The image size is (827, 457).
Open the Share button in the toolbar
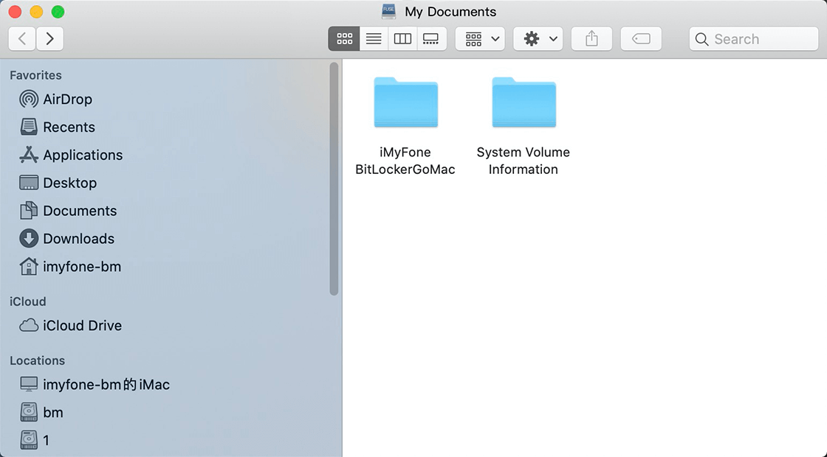(591, 38)
